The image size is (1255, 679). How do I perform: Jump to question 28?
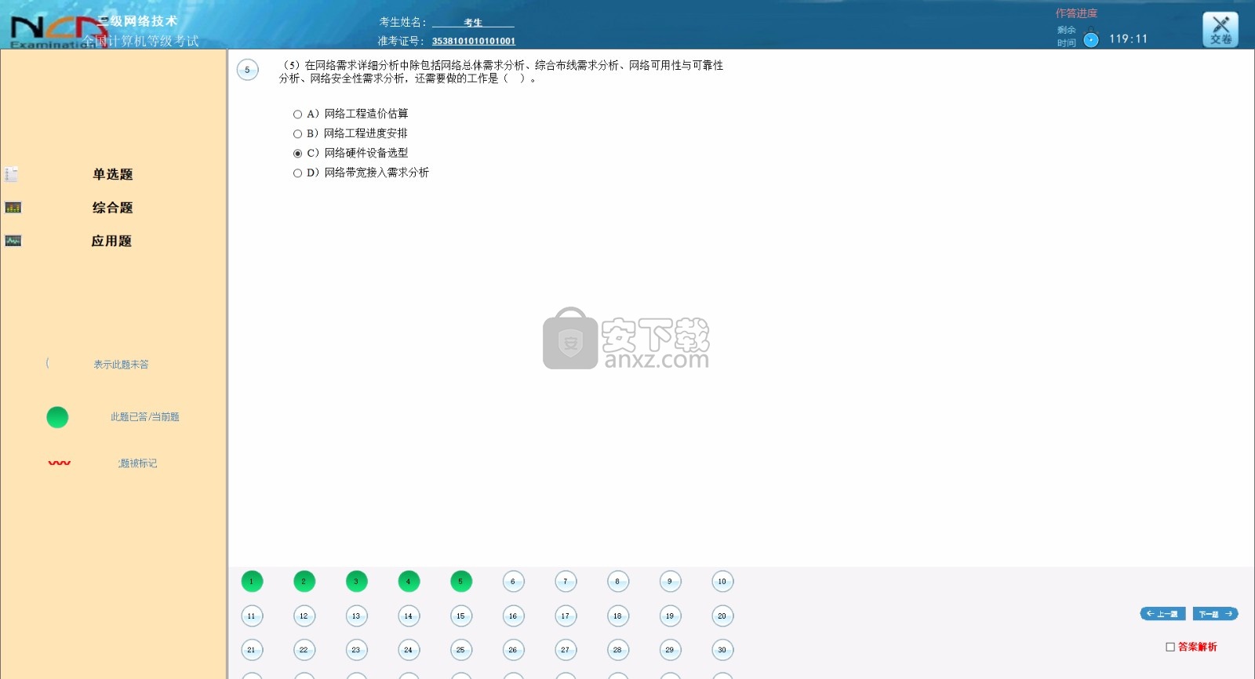[x=618, y=649]
